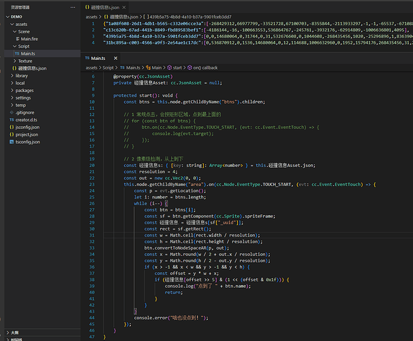Click the Script breadcrumb segment
Screen dimensions: 413x341
pyautogui.click(x=108, y=68)
